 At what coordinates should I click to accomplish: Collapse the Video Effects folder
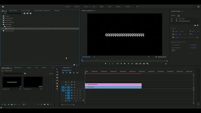click(2, 24)
